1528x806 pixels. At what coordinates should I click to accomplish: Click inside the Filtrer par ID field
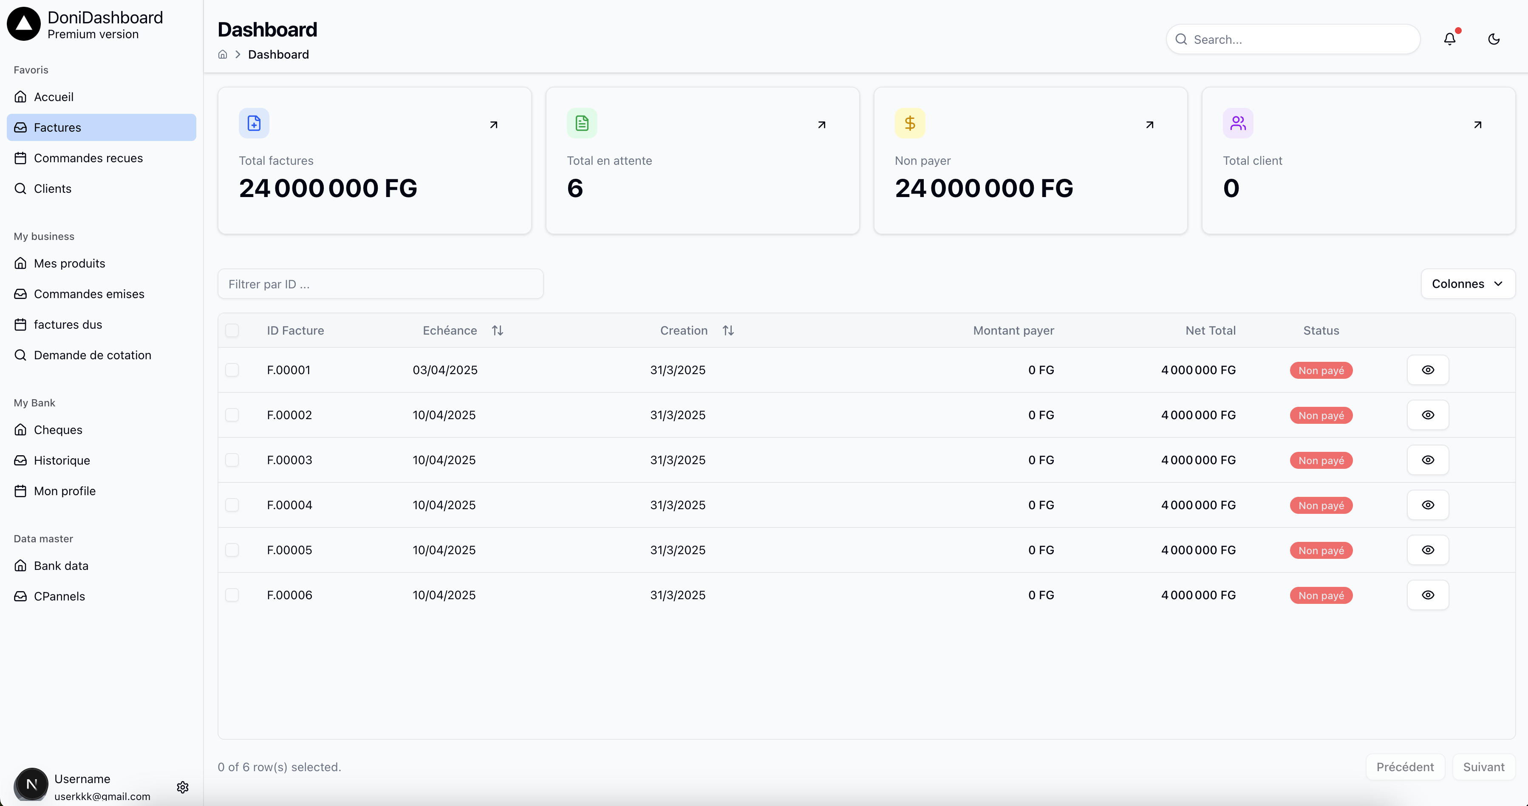click(380, 283)
